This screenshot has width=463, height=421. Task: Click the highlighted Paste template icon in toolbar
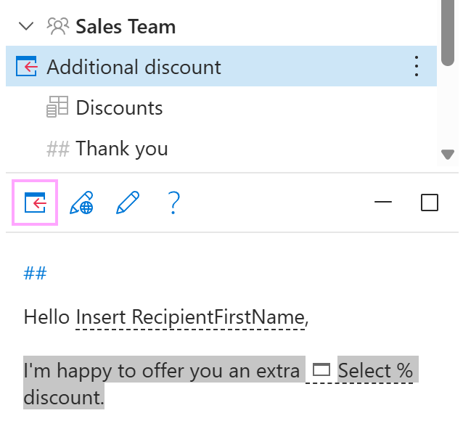tap(35, 203)
